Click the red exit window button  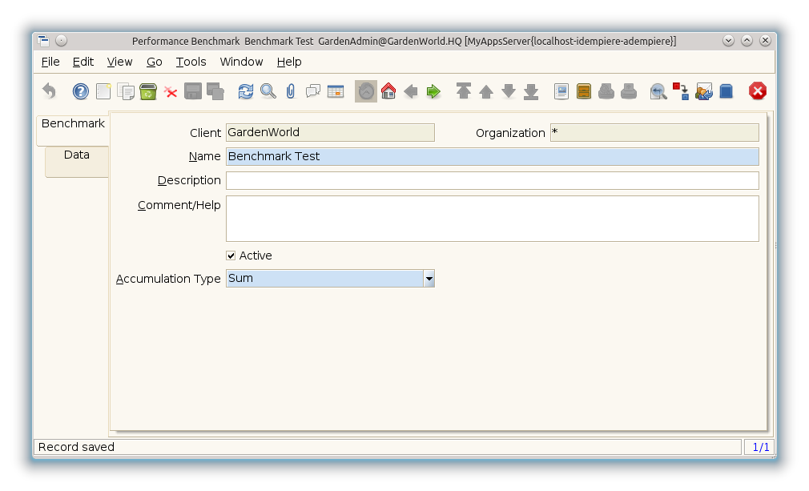point(757,91)
